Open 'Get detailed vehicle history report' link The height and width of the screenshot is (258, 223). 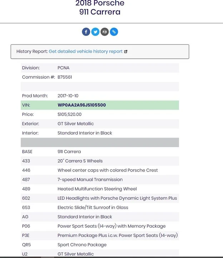pyautogui.click(x=86, y=51)
